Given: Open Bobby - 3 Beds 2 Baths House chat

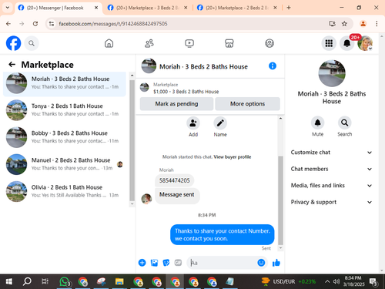Looking at the screenshot, I should (x=65, y=137).
